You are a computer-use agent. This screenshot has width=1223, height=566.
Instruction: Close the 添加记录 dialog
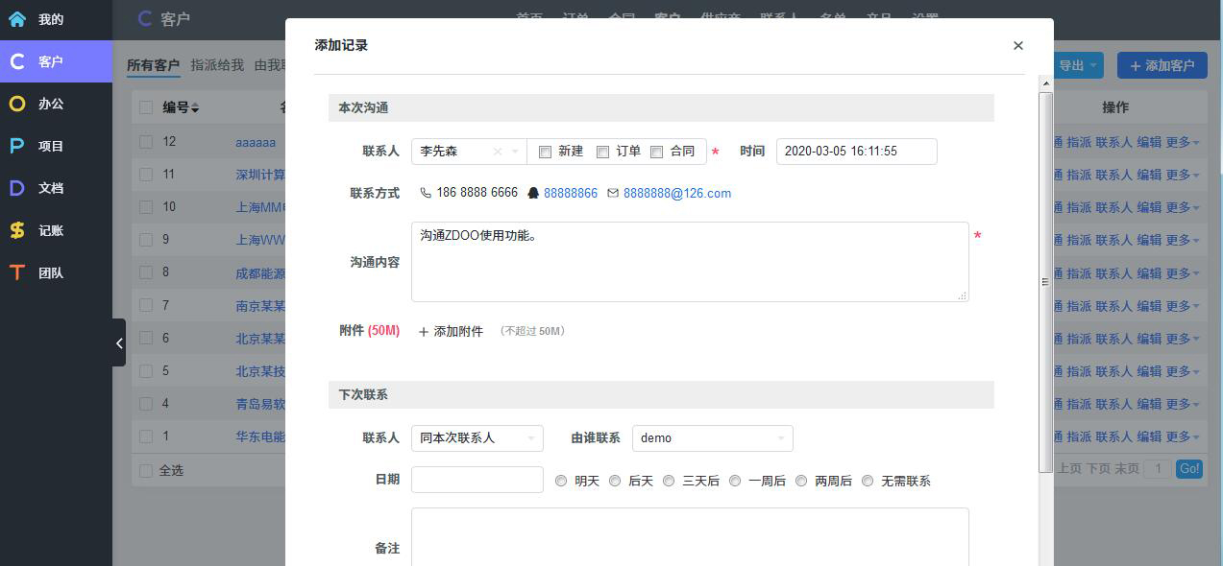1018,45
